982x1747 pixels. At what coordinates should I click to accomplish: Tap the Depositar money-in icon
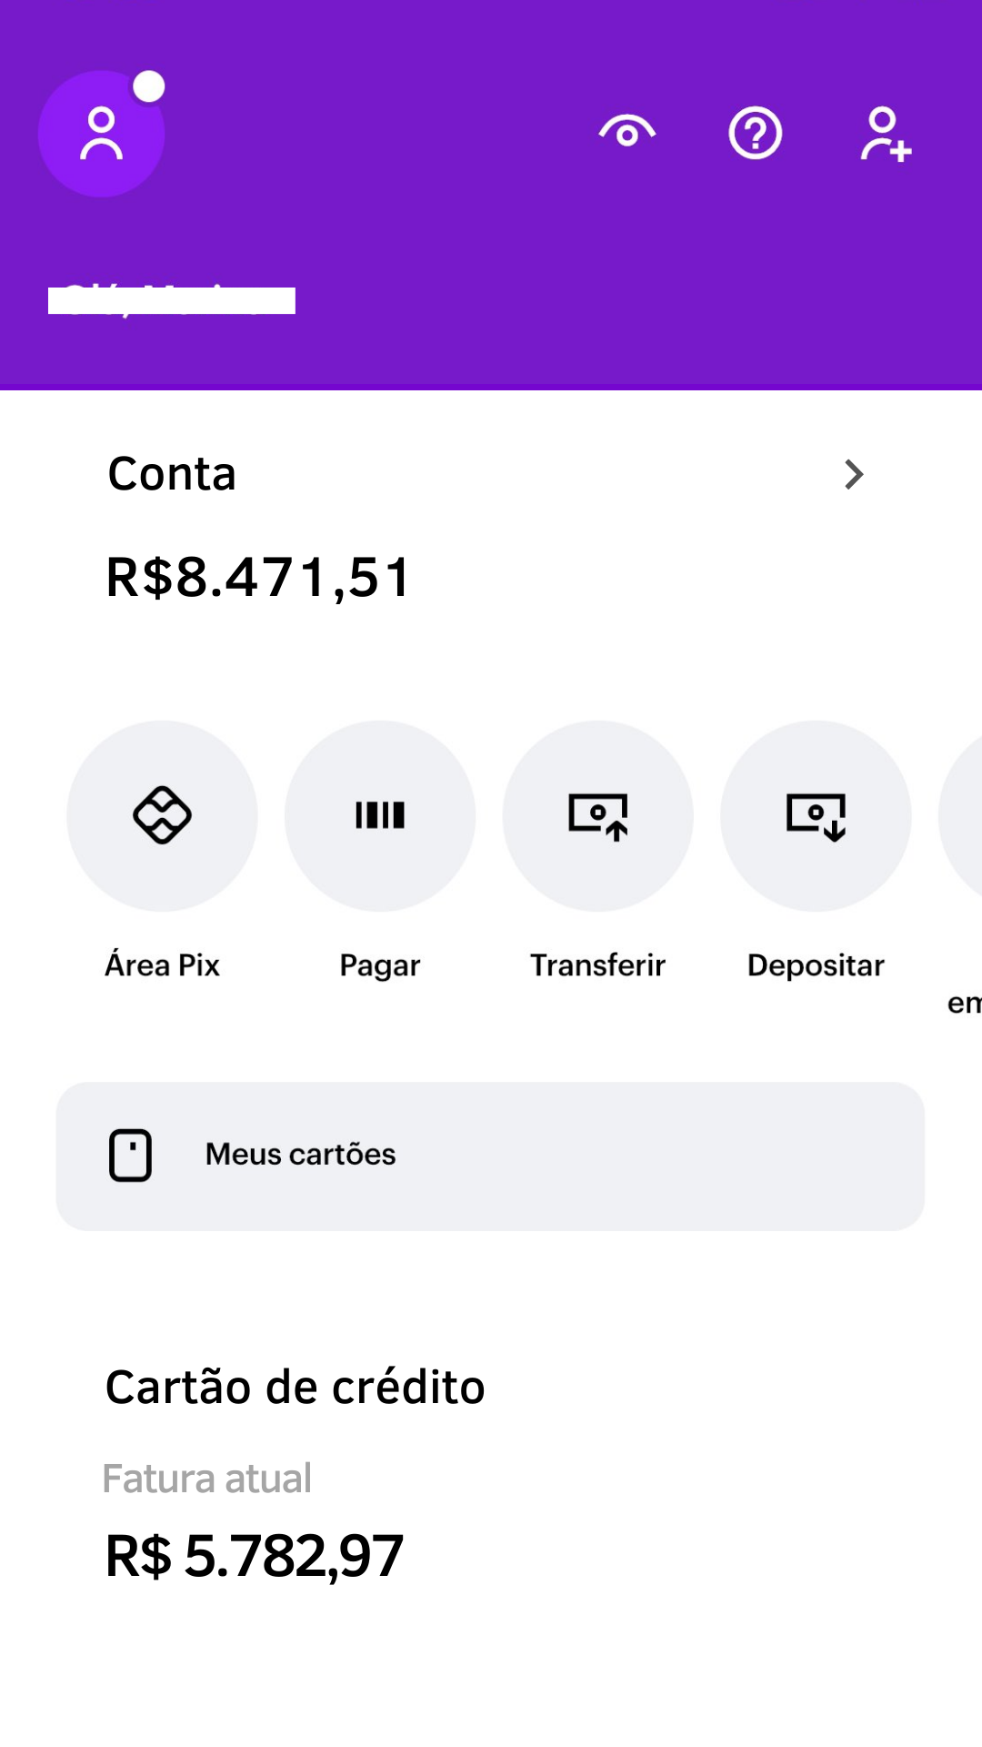pos(816,815)
